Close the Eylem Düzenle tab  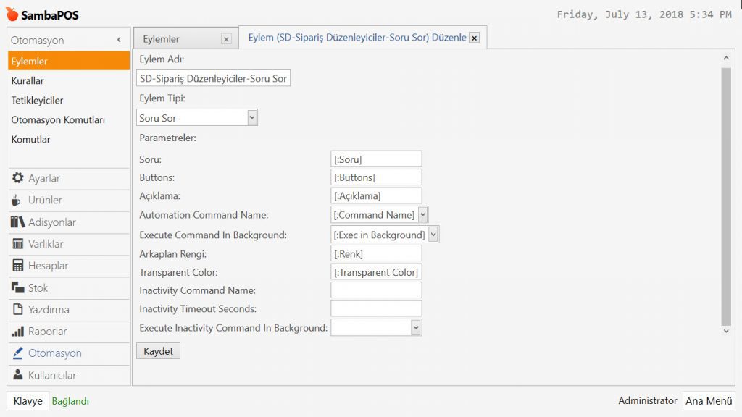[x=474, y=38]
